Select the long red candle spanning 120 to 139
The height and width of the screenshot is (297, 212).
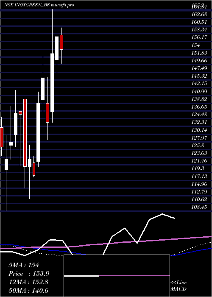25,133
